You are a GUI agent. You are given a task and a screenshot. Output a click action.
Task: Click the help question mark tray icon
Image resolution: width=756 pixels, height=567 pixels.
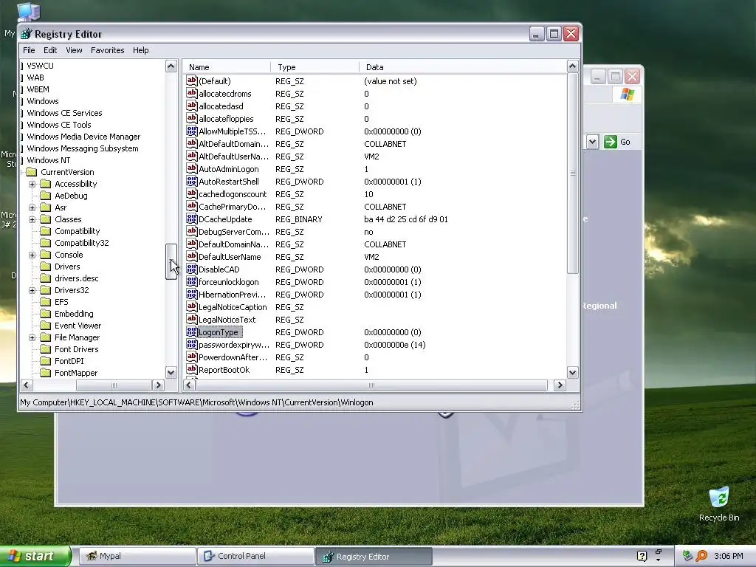pyautogui.click(x=642, y=556)
